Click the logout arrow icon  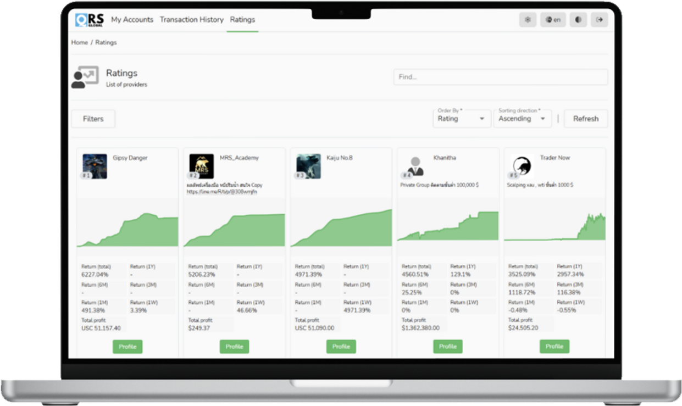coord(599,20)
